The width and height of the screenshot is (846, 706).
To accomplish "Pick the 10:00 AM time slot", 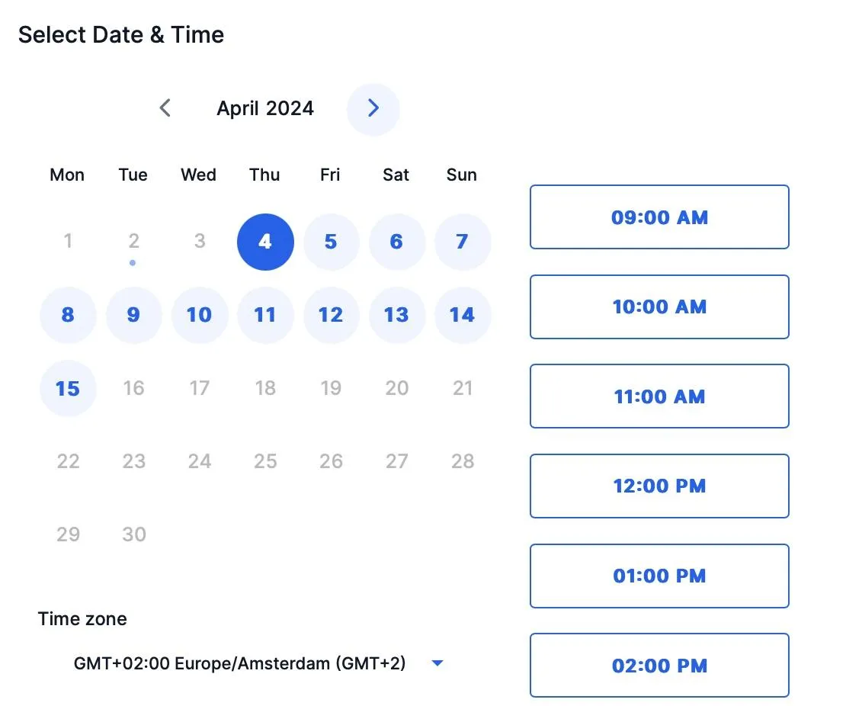I will [x=659, y=306].
